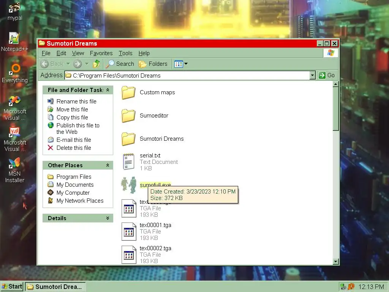Screen dimensions: 389x292
Task: Click the Forward arrow toolbar button
Action: point(77,64)
